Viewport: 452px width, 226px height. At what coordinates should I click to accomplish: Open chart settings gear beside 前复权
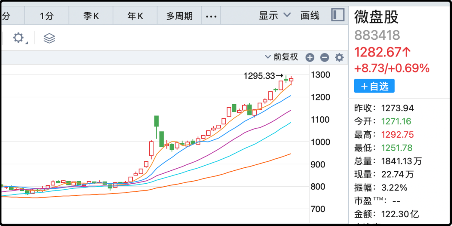click(339, 58)
